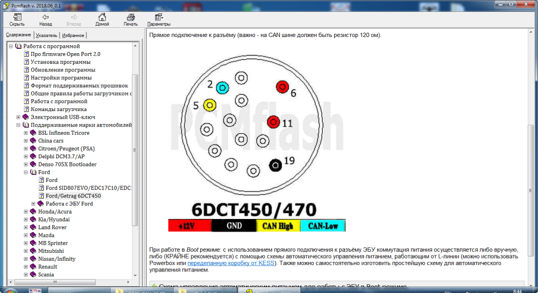The width and height of the screenshot is (538, 293).
Task: Expand the BSL Infineon Tricore node
Action: 26,133
